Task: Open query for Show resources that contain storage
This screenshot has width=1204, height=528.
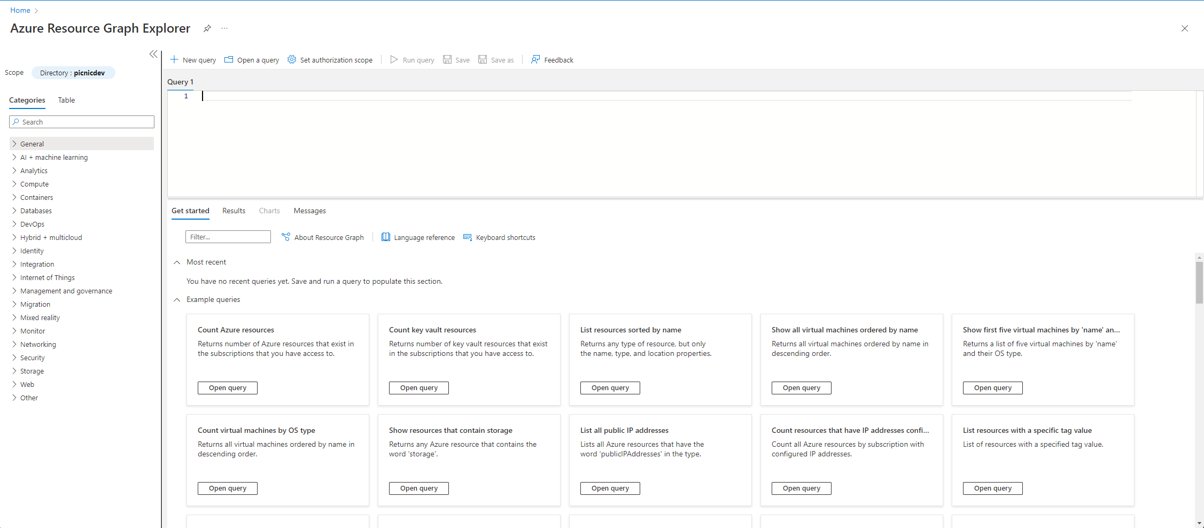Action: point(419,488)
